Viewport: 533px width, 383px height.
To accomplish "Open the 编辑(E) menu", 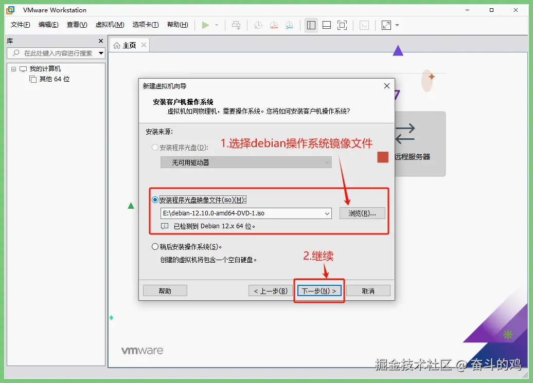I will click(48, 25).
